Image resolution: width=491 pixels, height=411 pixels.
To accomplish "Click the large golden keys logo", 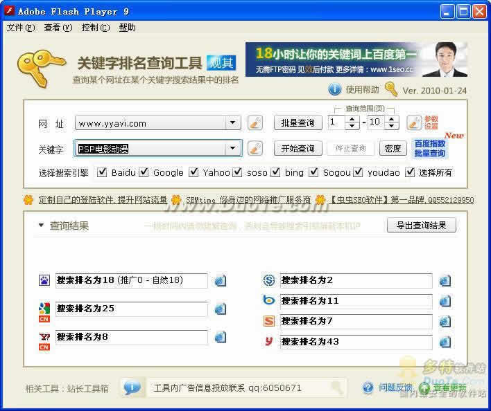I will click(41, 68).
